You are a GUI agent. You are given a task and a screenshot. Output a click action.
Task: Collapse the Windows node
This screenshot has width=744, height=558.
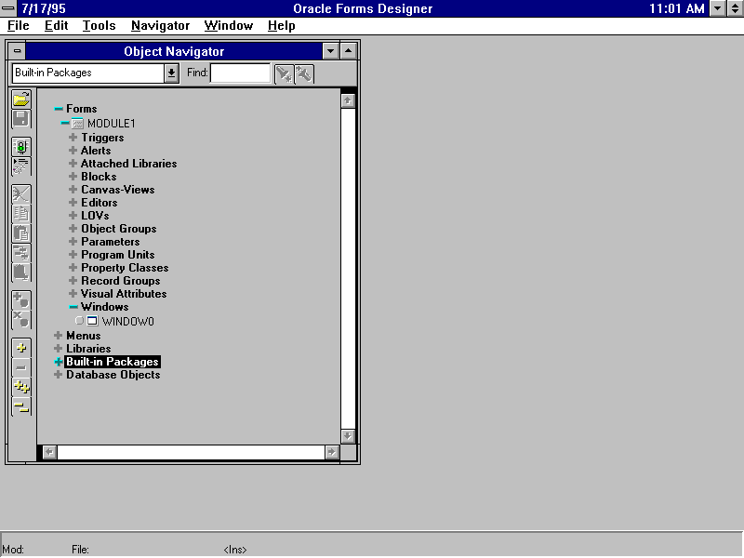coord(73,307)
